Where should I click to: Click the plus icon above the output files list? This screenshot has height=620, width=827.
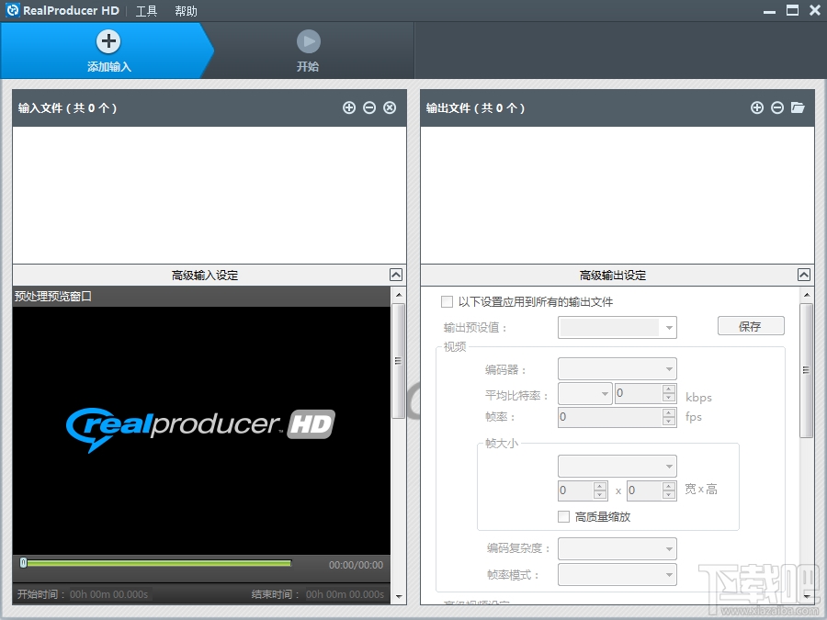pos(756,107)
